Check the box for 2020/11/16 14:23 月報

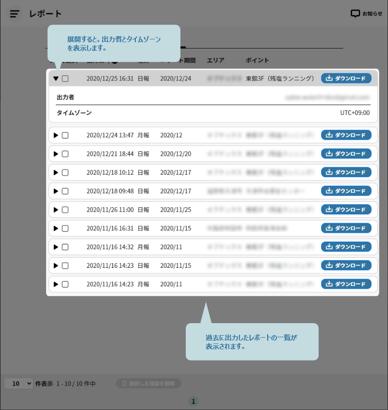pos(65,284)
